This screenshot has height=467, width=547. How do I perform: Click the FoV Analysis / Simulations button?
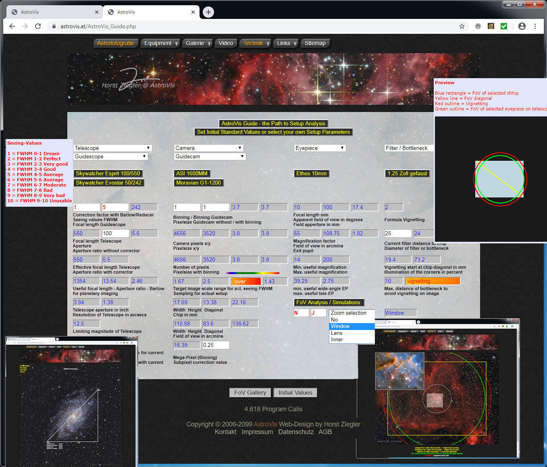click(x=328, y=302)
